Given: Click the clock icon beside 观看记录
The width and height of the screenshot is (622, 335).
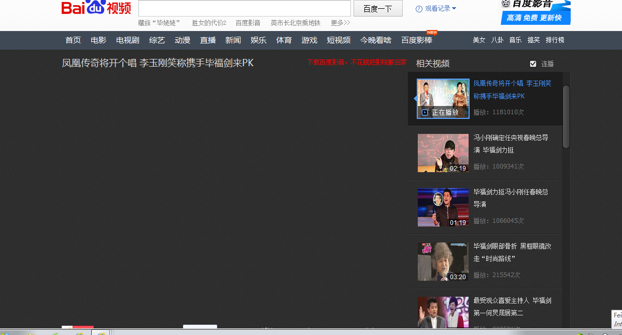Looking at the screenshot, I should 419,9.
